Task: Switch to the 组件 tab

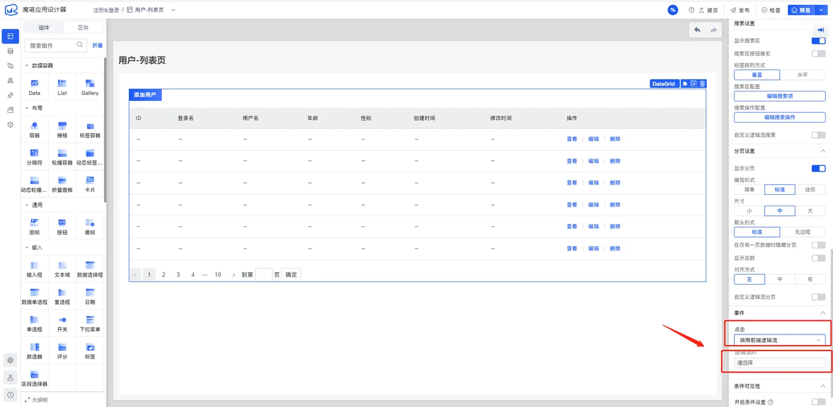Action: click(44, 28)
